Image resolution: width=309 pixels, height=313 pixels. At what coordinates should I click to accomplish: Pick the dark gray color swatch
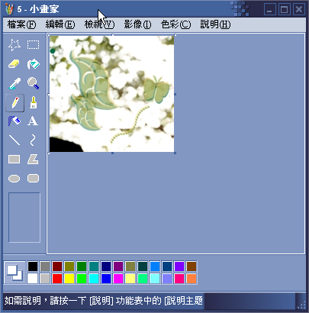(45, 266)
